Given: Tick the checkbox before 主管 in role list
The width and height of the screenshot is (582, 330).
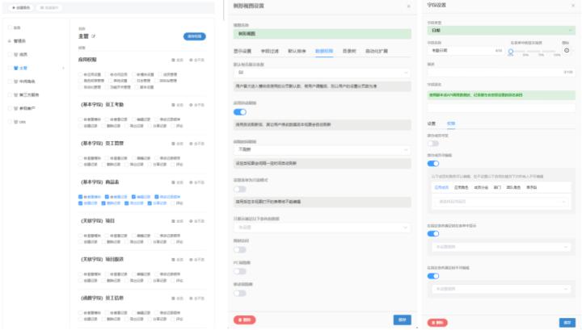Looking at the screenshot, I should click(x=10, y=68).
